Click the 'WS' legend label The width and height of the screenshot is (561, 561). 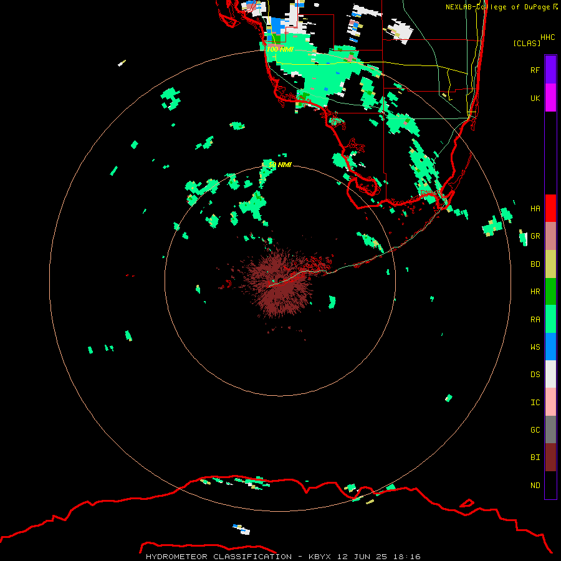(535, 347)
